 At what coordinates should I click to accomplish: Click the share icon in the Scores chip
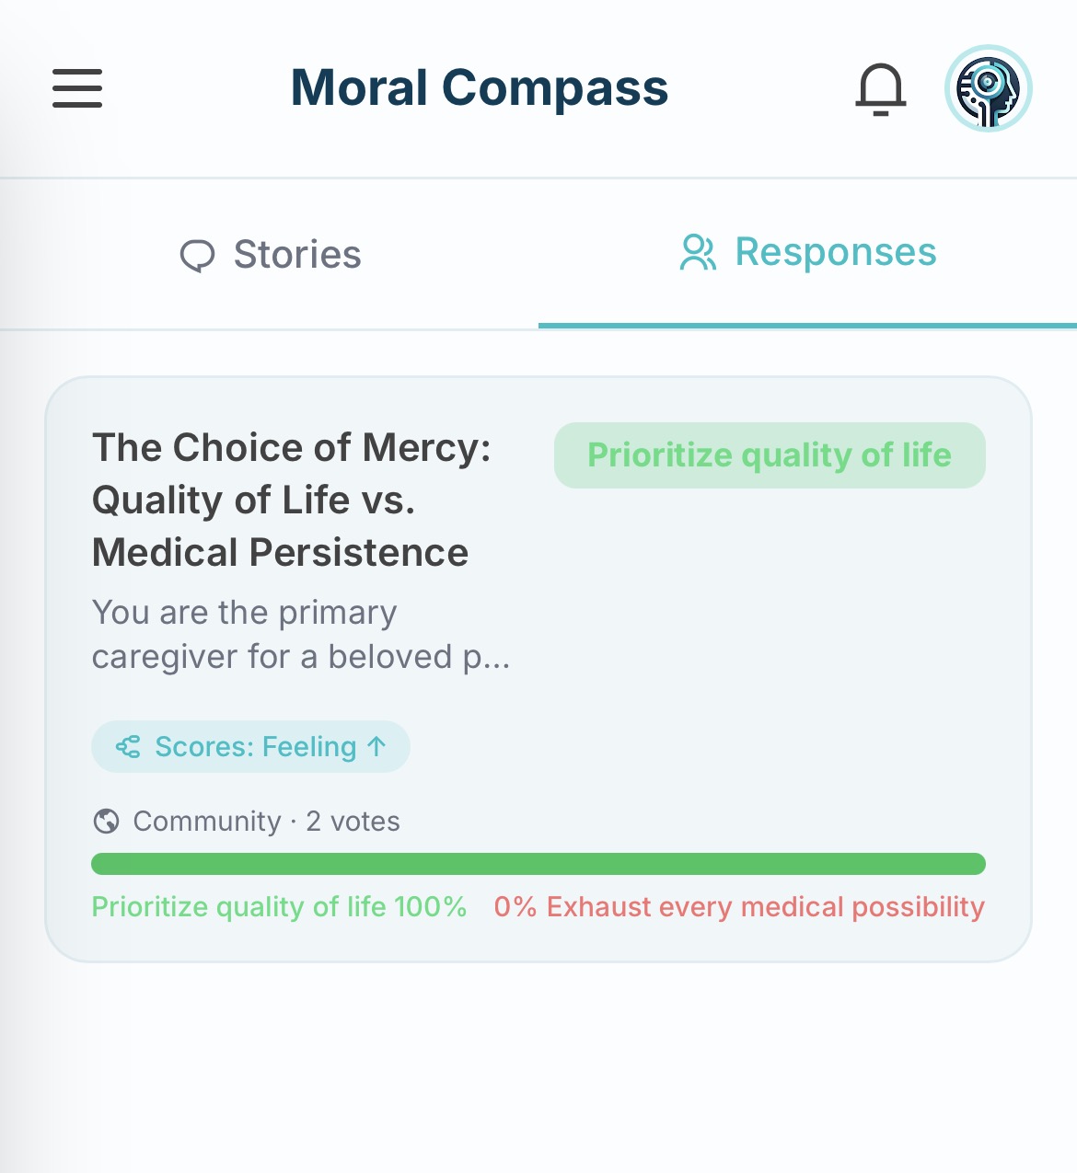128,746
